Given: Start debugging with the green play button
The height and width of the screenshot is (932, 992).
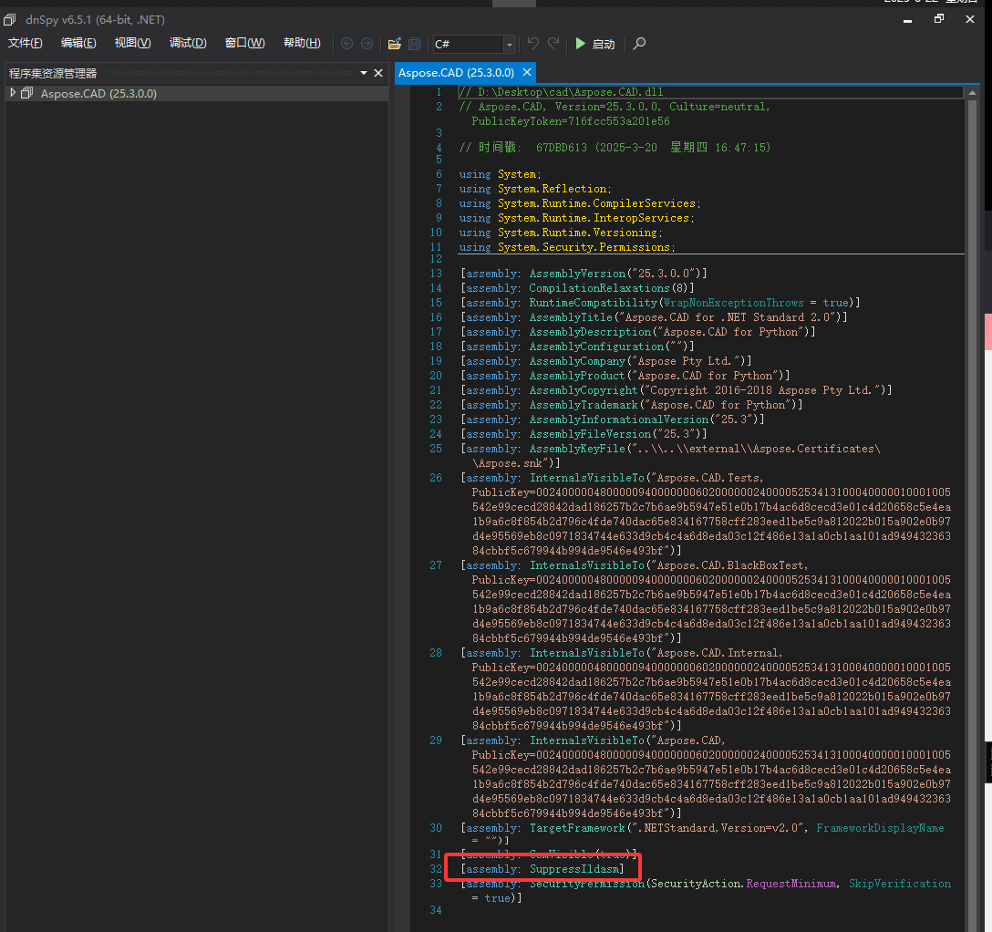Looking at the screenshot, I should click(x=580, y=44).
